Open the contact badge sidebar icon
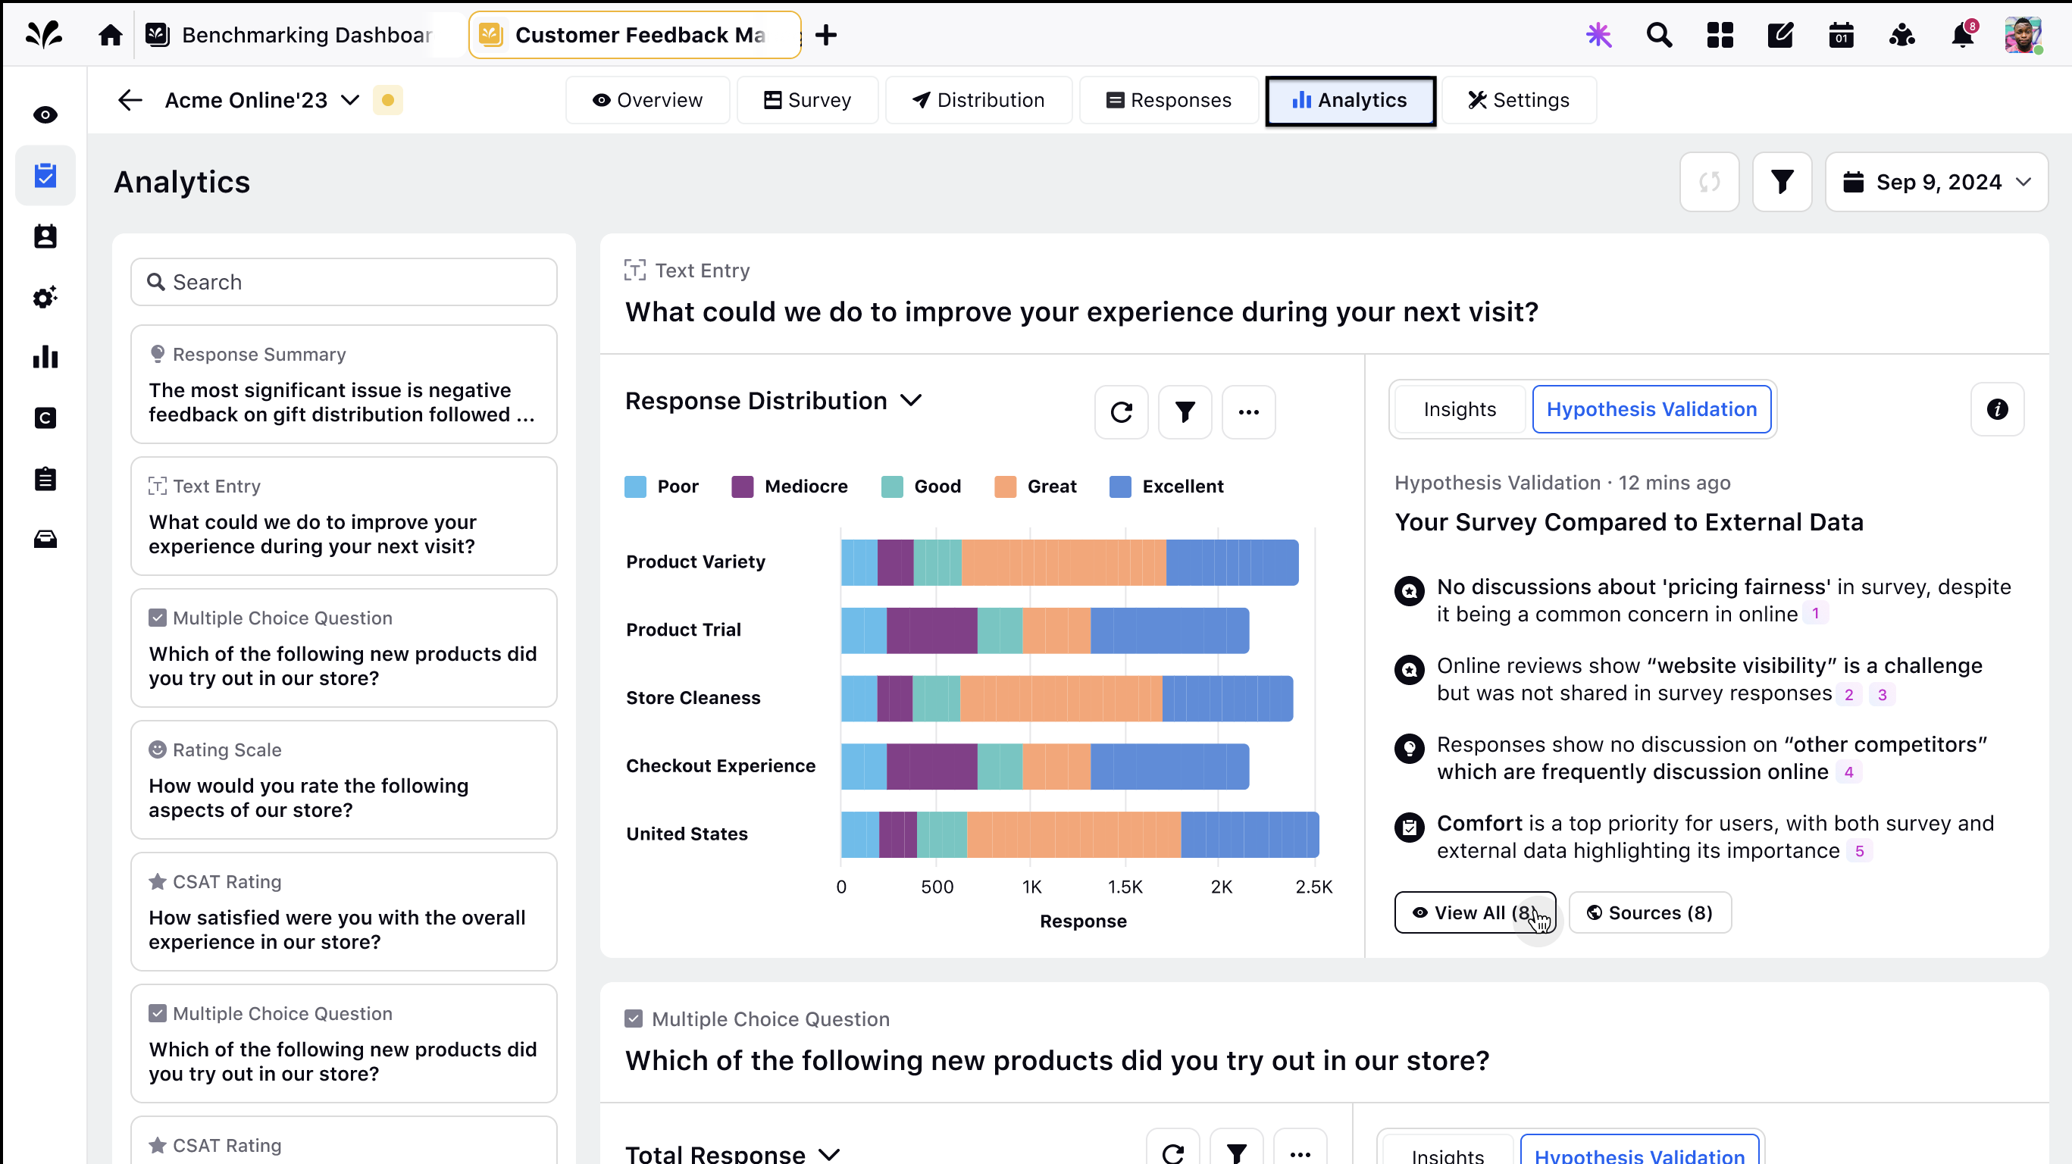Image resolution: width=2072 pixels, height=1164 pixels. [x=45, y=236]
